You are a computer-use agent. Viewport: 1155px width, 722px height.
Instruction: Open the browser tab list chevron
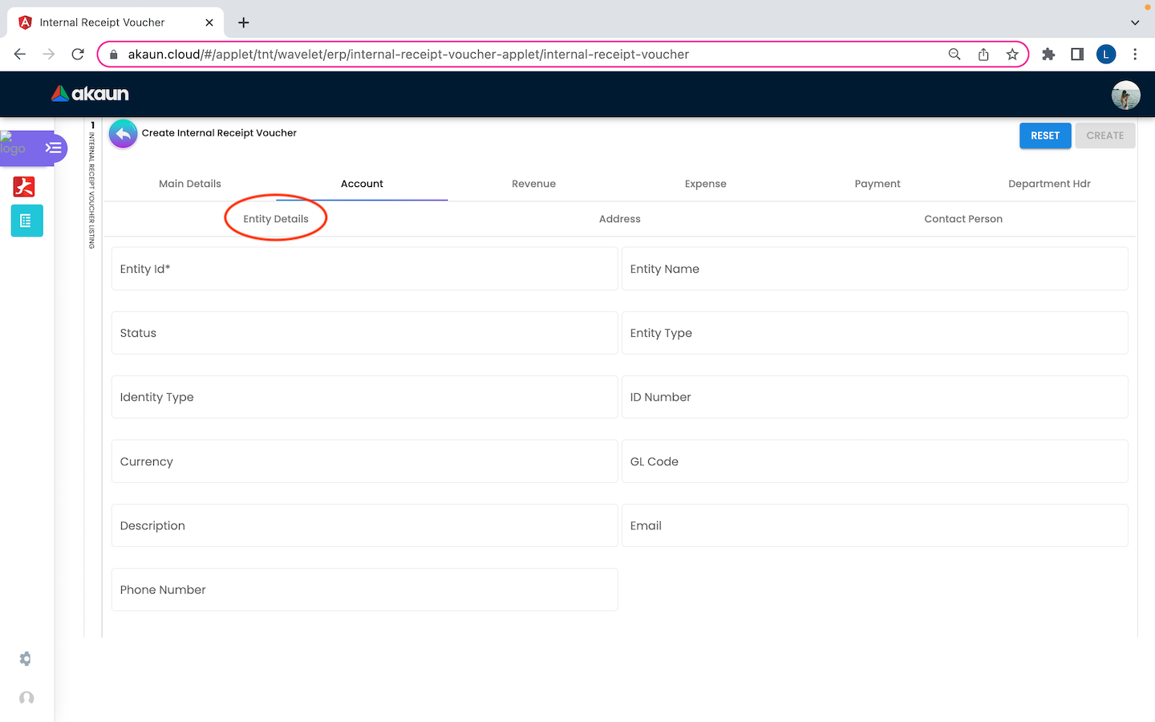tap(1135, 22)
